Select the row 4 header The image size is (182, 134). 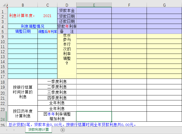point(3,26)
